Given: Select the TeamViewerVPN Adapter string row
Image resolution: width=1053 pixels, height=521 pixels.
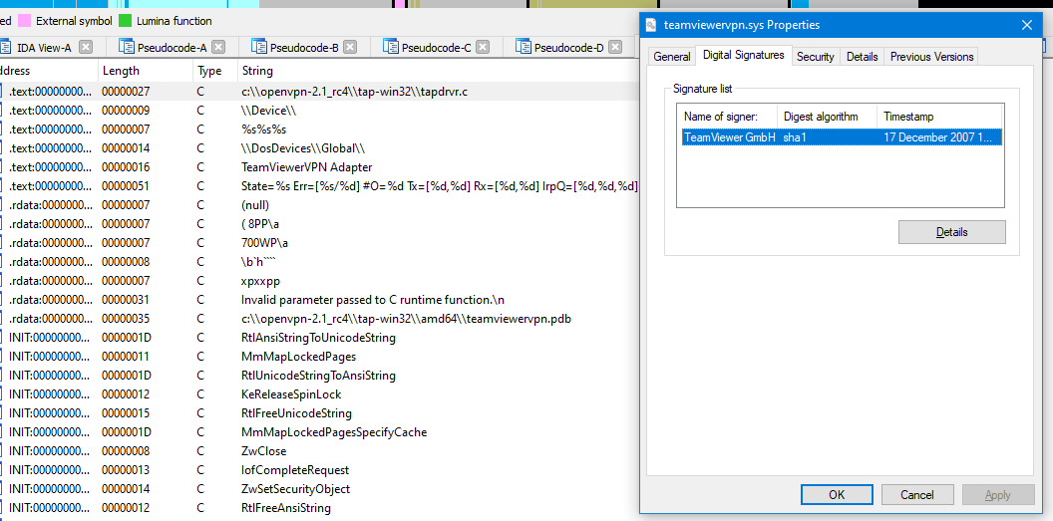Looking at the screenshot, I should tap(319, 167).
